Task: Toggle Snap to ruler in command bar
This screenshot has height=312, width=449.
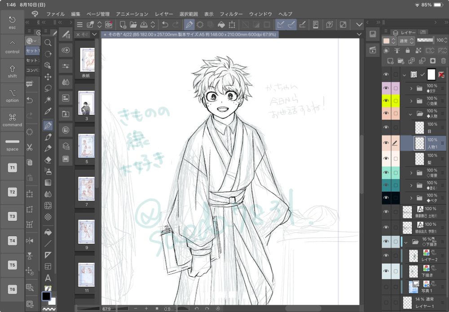Action: click(281, 25)
